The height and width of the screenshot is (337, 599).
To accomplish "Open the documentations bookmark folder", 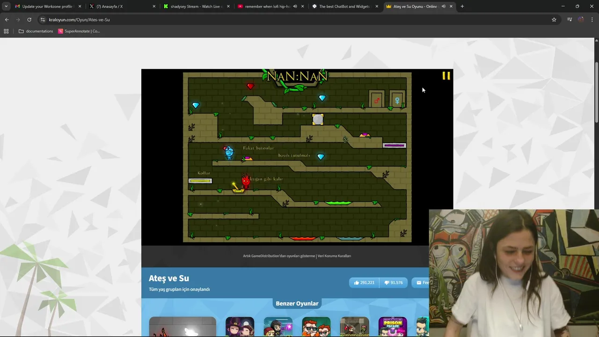I will [x=36, y=31].
